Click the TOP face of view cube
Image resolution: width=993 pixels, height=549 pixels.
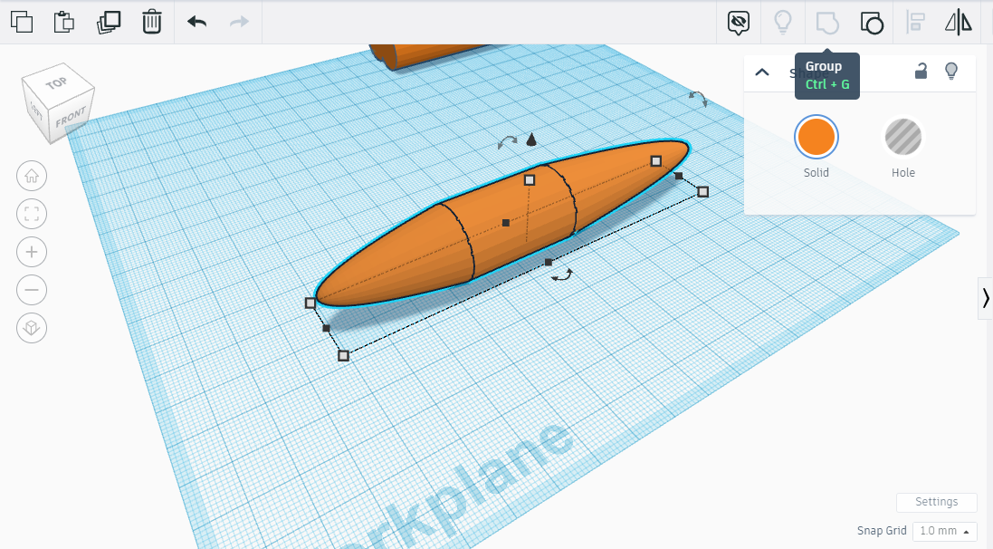pyautogui.click(x=55, y=82)
